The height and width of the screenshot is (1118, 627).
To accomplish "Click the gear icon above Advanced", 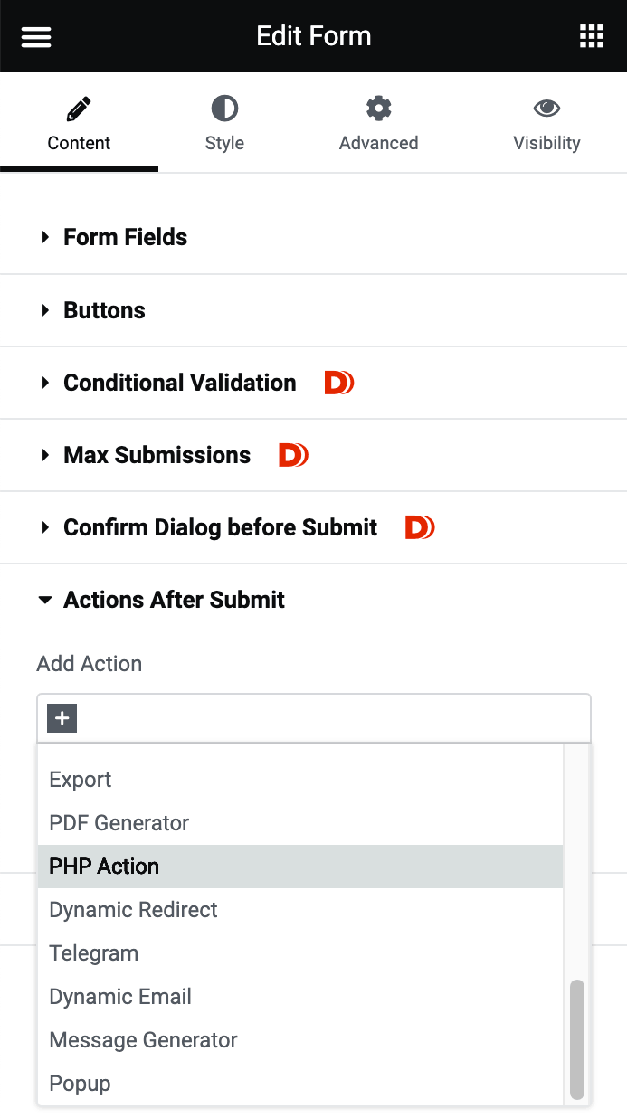I will click(x=378, y=107).
